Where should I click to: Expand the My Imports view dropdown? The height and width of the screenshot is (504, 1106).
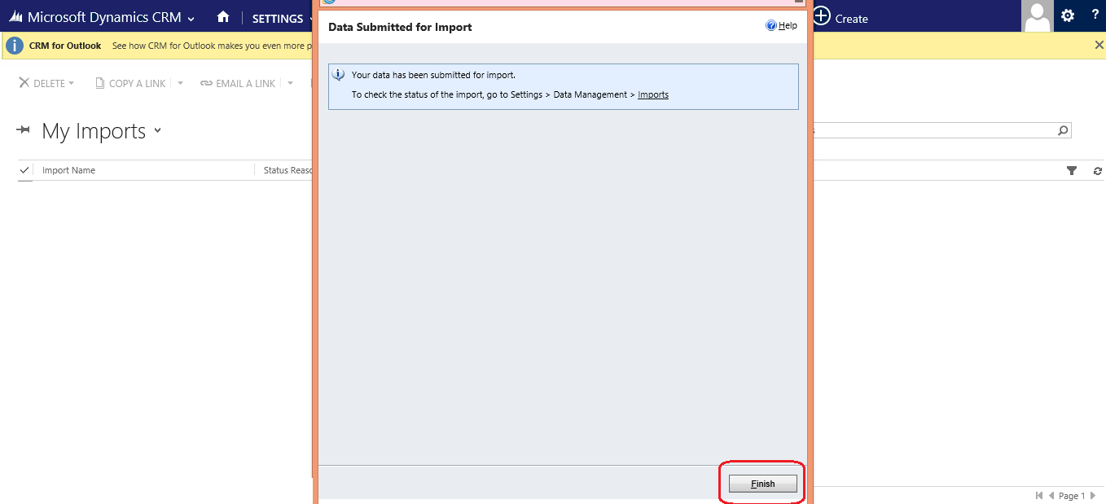[x=157, y=130]
